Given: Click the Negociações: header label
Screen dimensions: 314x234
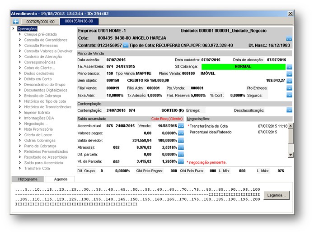Looking at the screenshot, I should click(x=198, y=119).
